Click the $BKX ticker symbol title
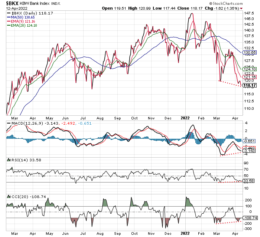260x237 pixels. tap(12, 3)
